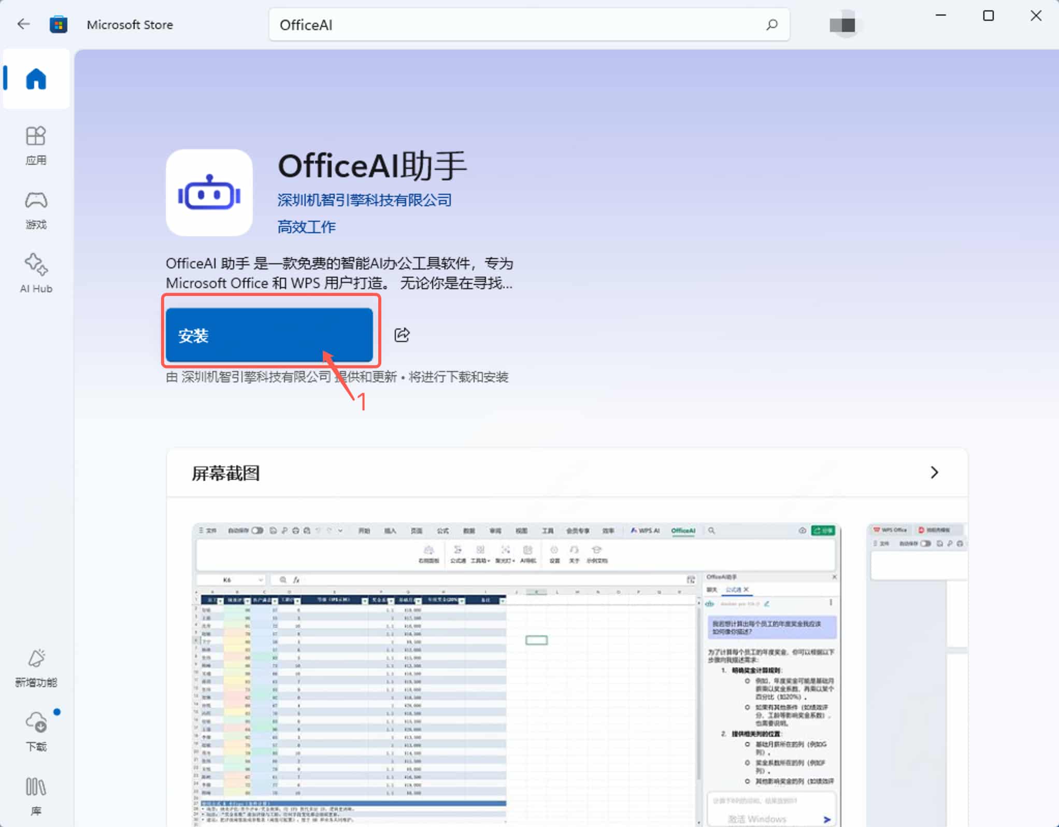Viewport: 1059px width, 827px height.
Task: Expand the 屏幕截图 section with its chevron
Action: 934,473
